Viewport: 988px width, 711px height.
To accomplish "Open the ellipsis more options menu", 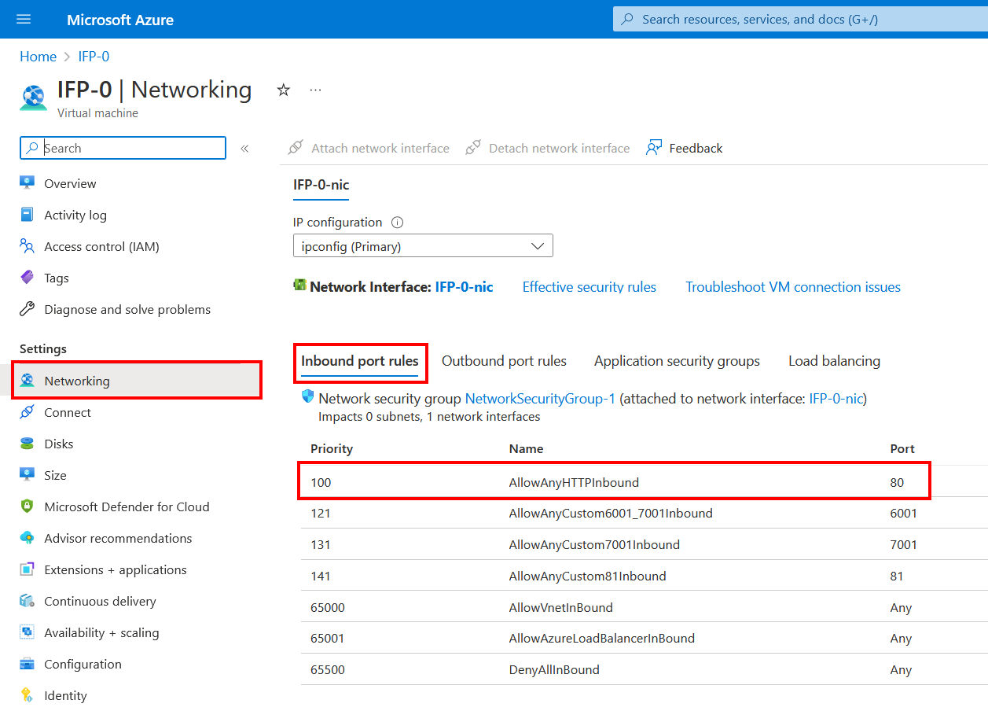I will coord(316,90).
